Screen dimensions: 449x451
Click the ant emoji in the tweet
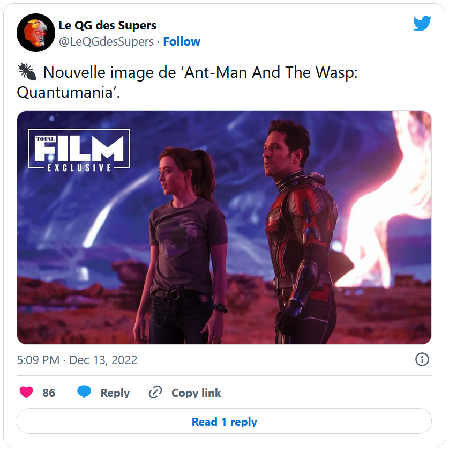tap(27, 72)
